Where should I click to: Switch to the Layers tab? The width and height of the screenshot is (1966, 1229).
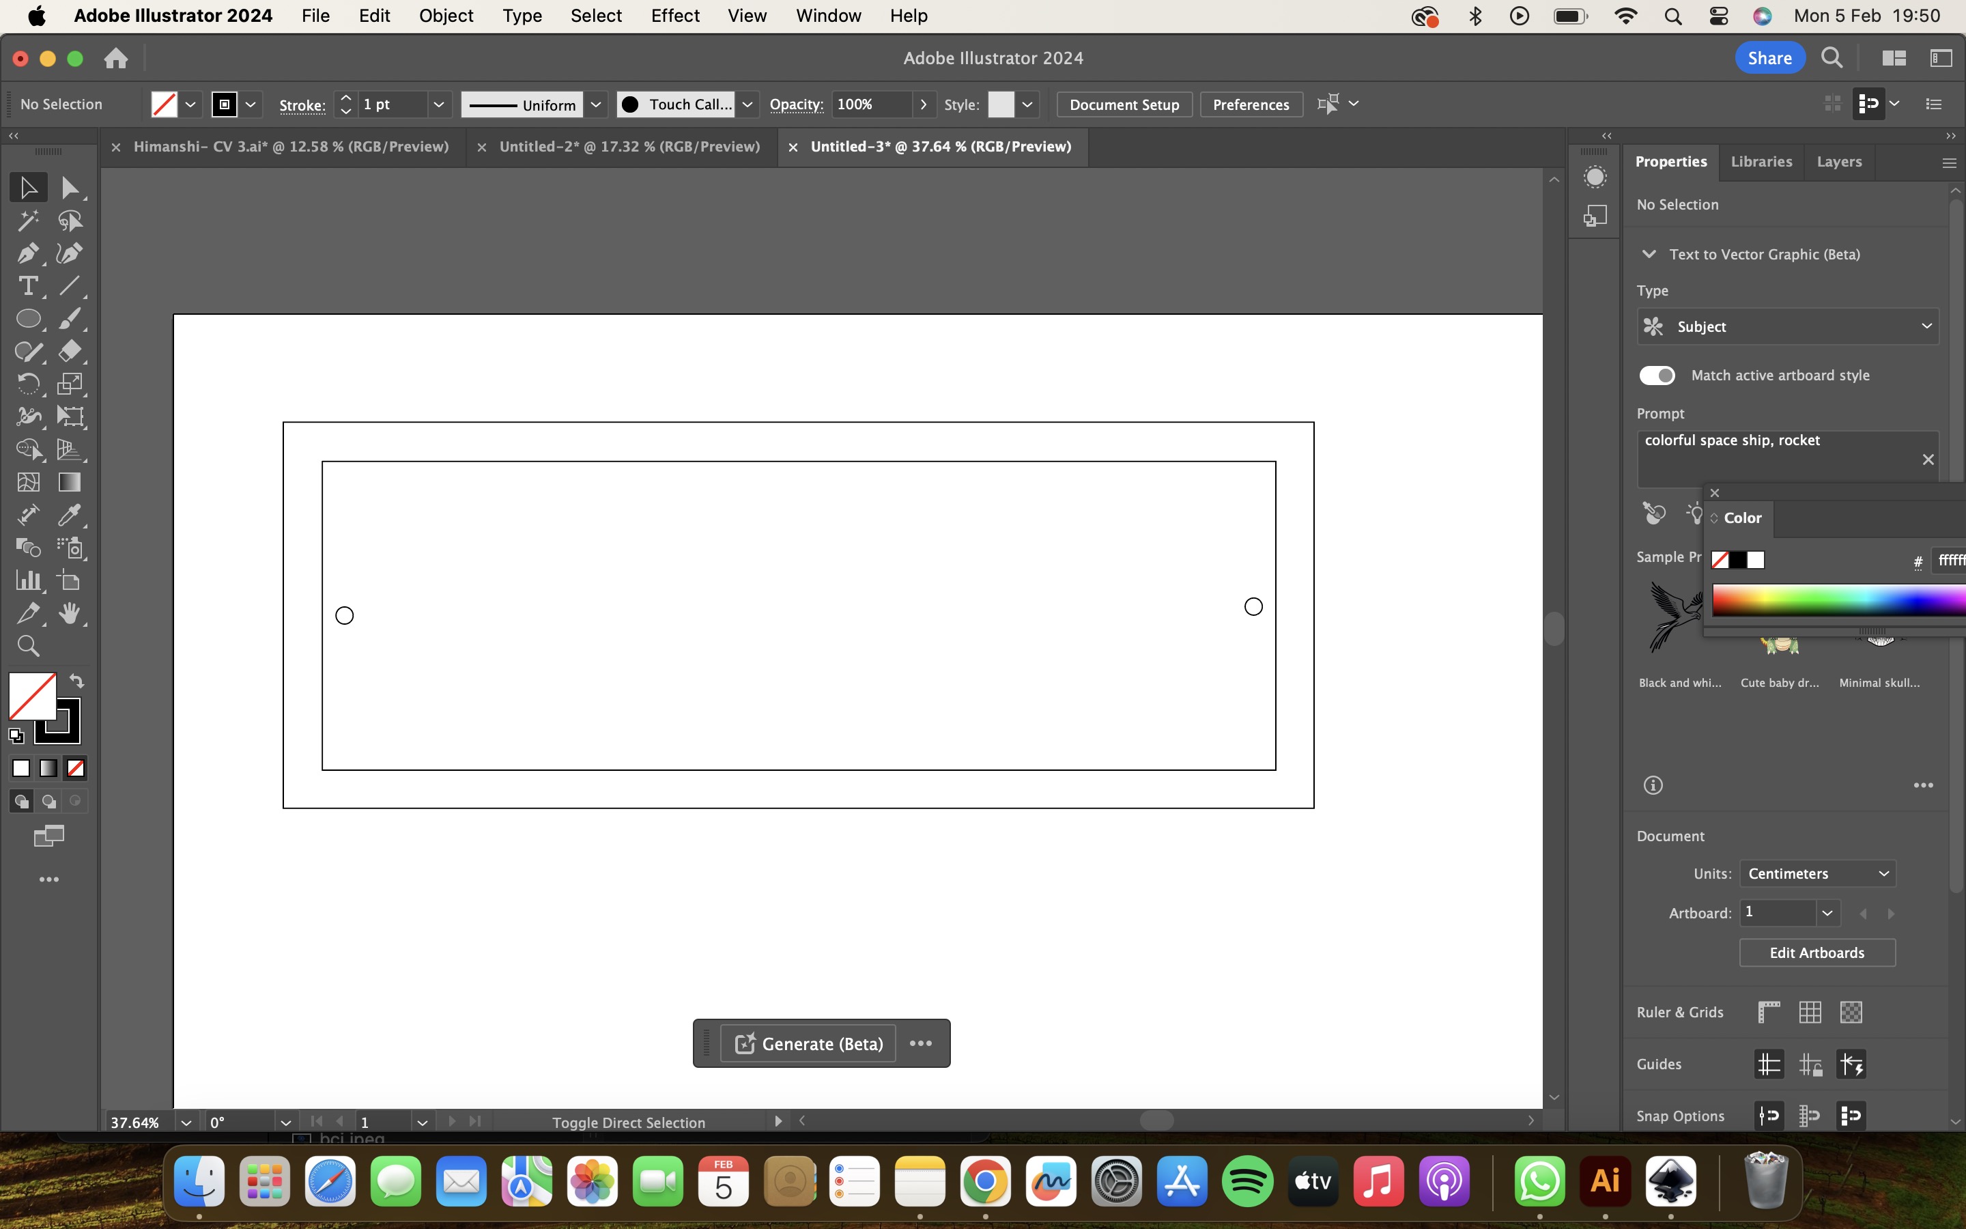pos(1840,160)
